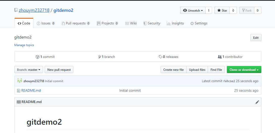The height and width of the screenshot is (133, 275).
Task: Expand the Clone or download dropdown
Action: [x=244, y=70]
